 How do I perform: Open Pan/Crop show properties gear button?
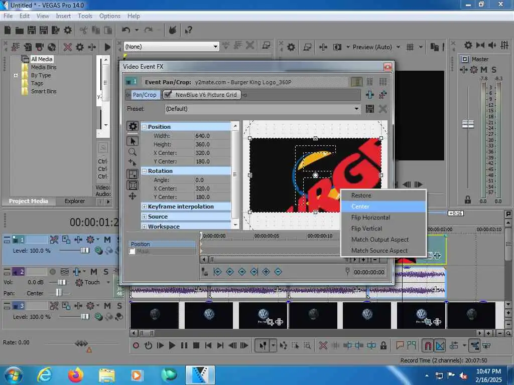[133, 126]
